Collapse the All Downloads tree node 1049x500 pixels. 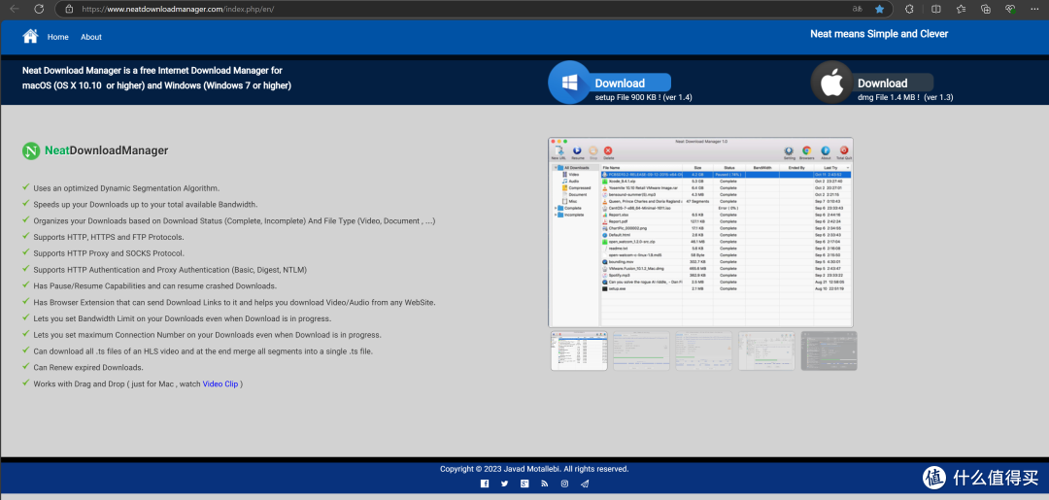[556, 168]
